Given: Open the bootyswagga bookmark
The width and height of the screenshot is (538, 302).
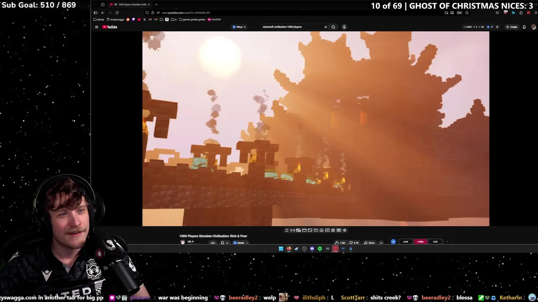Looking at the screenshot, I should pos(115,19).
